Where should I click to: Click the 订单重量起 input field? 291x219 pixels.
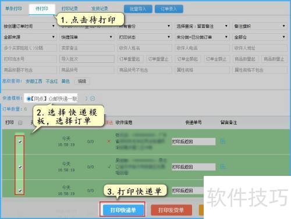point(130,59)
